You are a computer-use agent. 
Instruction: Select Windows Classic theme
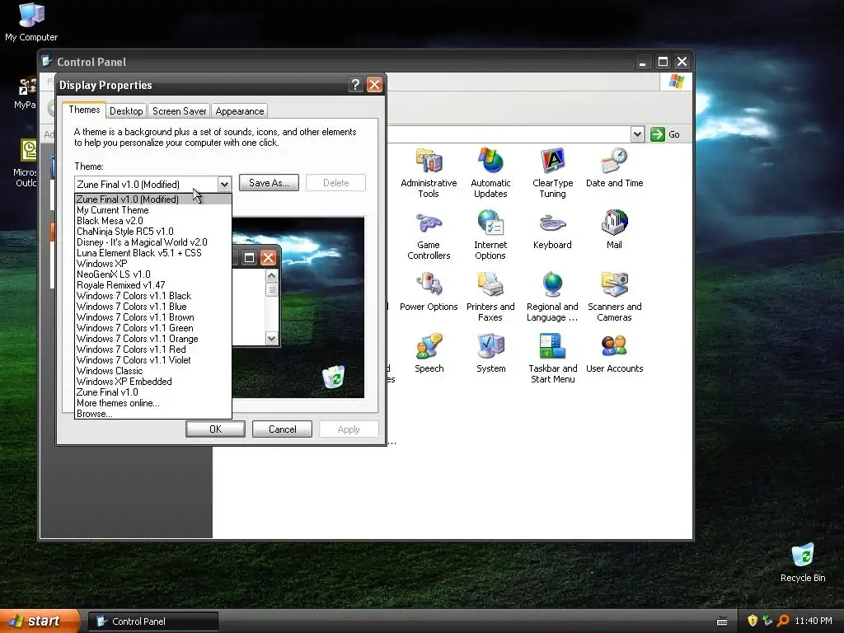click(x=153, y=371)
